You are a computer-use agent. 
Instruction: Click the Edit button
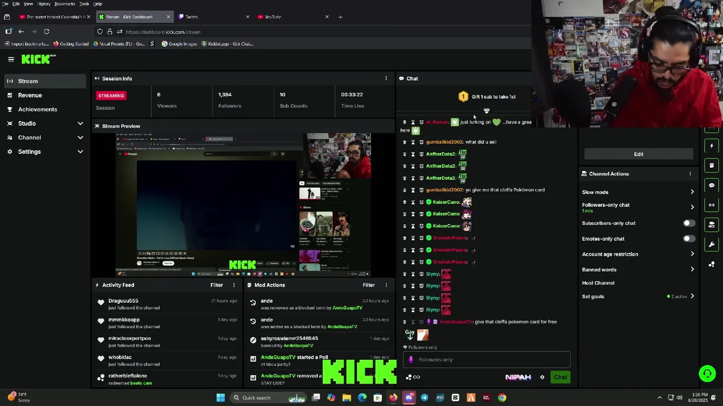[x=638, y=154]
